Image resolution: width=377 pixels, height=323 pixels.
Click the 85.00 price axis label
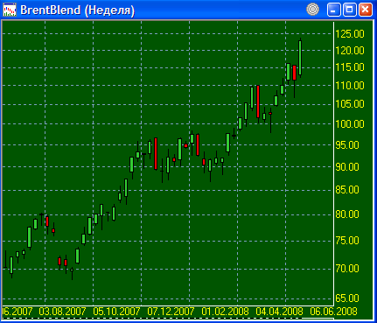point(347,190)
